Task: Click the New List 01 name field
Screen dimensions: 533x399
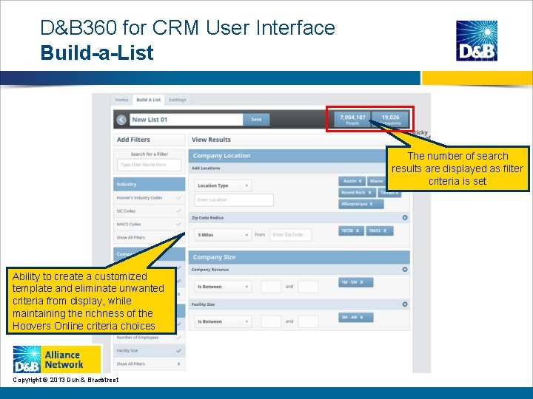Action: (x=187, y=120)
